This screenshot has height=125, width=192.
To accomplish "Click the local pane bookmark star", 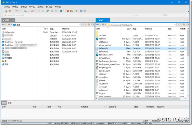I will pos(83,25).
